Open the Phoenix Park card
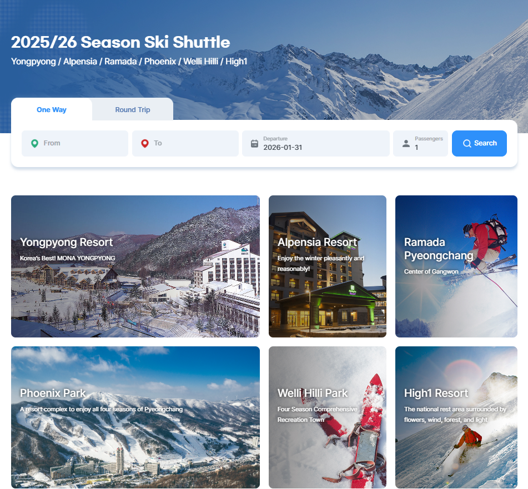 (135, 417)
